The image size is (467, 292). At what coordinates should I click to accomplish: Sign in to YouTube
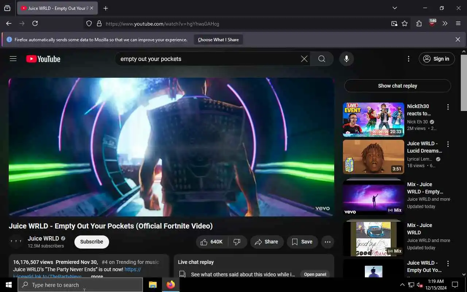pos(437,59)
